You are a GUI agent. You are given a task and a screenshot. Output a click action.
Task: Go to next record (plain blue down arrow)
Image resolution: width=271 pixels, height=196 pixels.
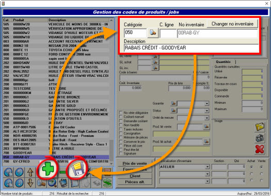(19, 183)
